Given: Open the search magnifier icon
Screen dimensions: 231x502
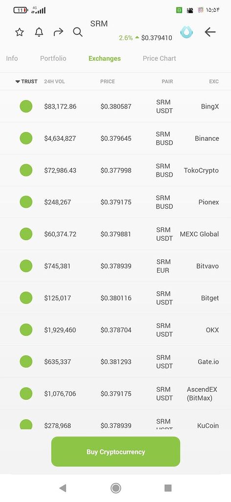Looking at the screenshot, I should (x=78, y=32).
